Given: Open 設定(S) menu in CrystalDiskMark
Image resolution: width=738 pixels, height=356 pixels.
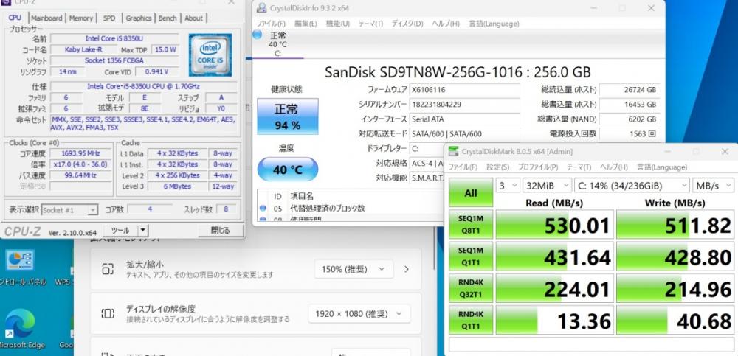Looking at the screenshot, I should click(497, 167).
